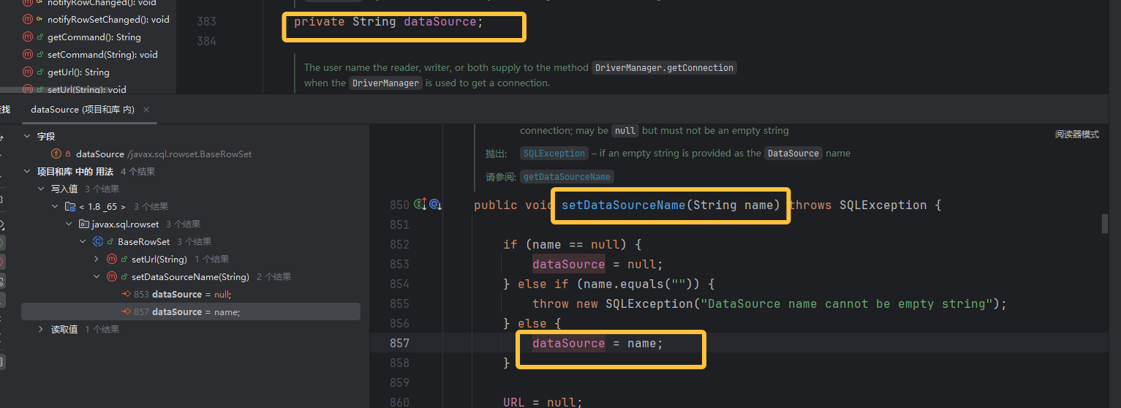Collapse the 写入值 results group
The width and height of the screenshot is (1121, 408).
coord(41,189)
